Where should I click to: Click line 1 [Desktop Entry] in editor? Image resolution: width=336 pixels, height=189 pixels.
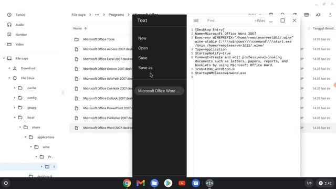(210, 30)
